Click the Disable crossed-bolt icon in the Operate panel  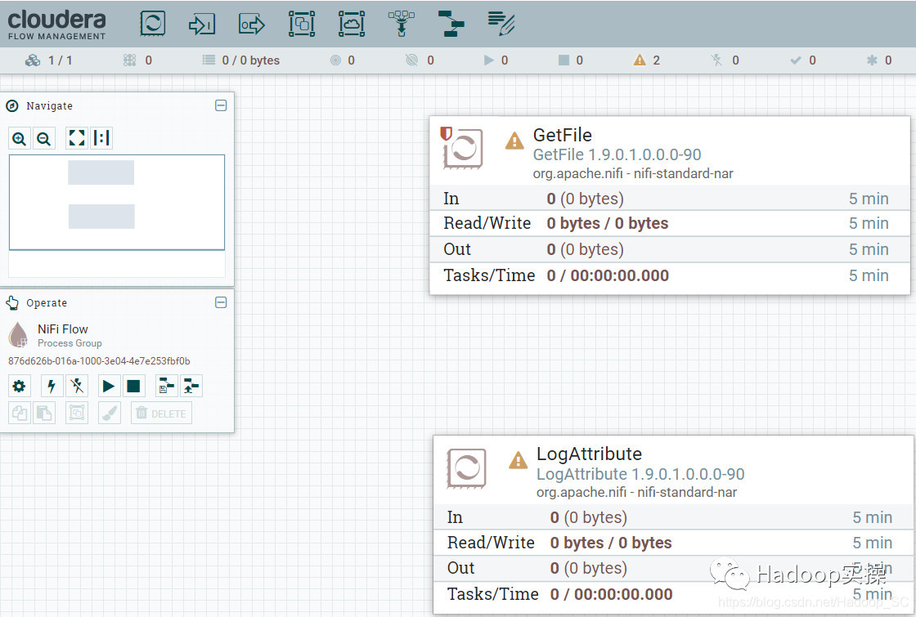pos(77,386)
